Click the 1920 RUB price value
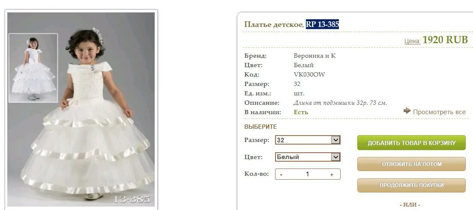 pyautogui.click(x=445, y=40)
